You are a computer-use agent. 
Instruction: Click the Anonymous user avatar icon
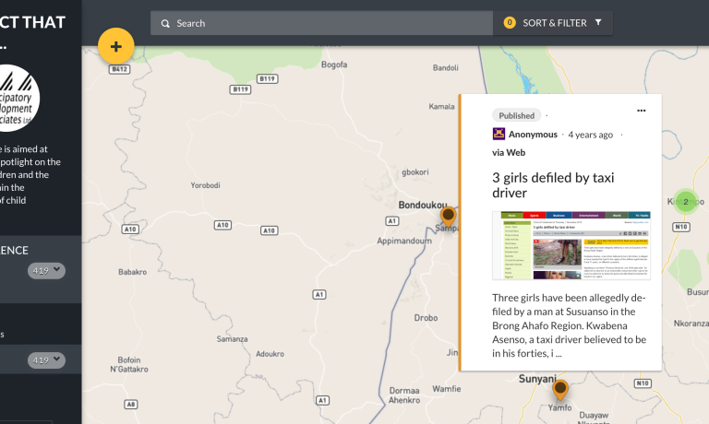[x=499, y=135]
